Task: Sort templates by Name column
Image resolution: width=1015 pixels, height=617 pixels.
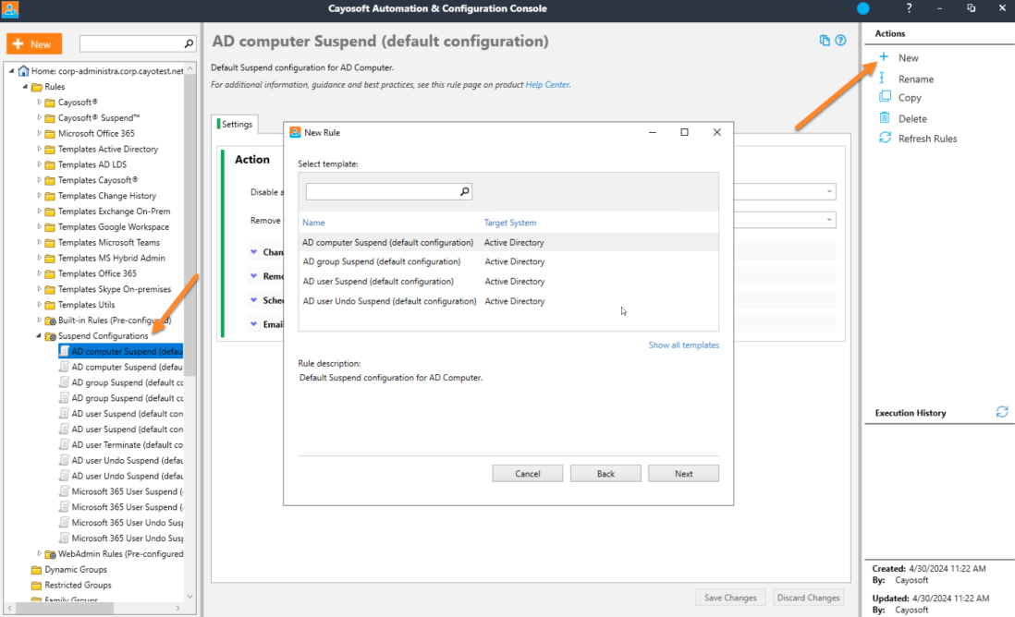Action: 313,223
